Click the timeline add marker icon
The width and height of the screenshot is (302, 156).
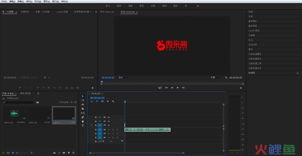[x=108, y=101]
